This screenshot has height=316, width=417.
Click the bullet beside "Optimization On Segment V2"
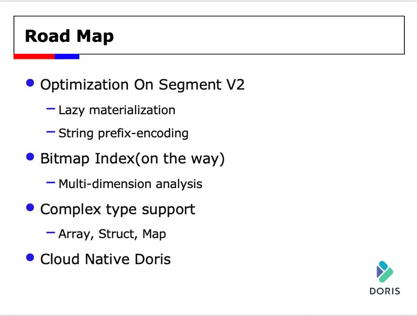click(x=30, y=83)
